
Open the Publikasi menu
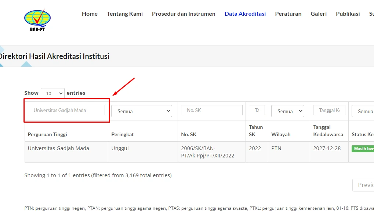(x=348, y=14)
